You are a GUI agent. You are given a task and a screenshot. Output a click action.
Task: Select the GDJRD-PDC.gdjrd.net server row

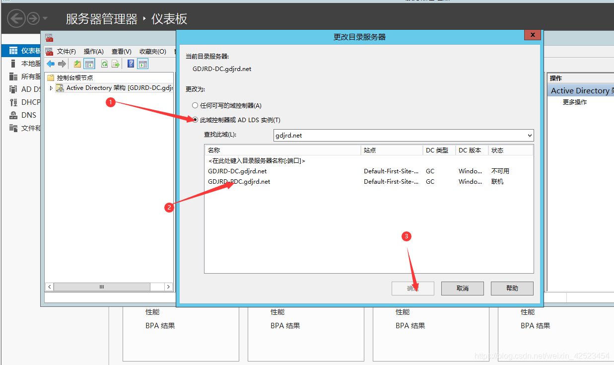click(x=369, y=182)
